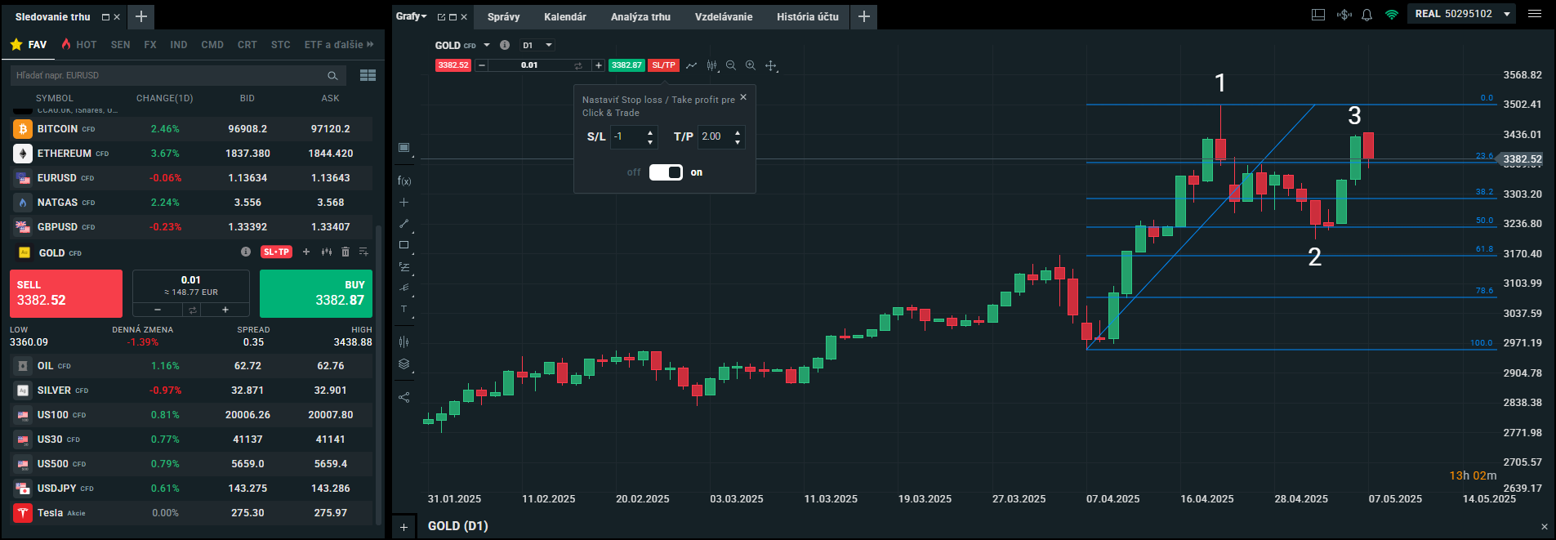This screenshot has width=1556, height=540.
Task: Click the zoom out magnifier icon
Action: tap(731, 65)
